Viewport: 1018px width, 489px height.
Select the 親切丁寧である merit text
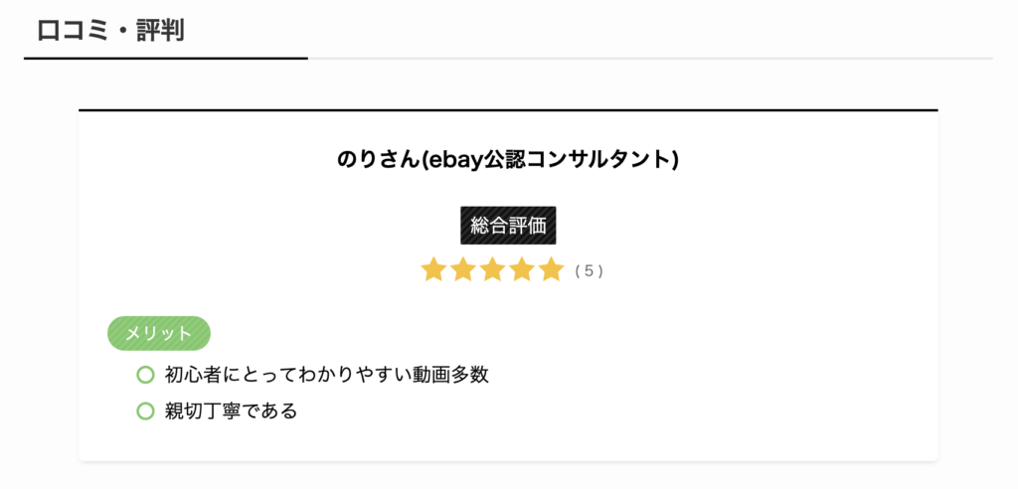coord(231,411)
